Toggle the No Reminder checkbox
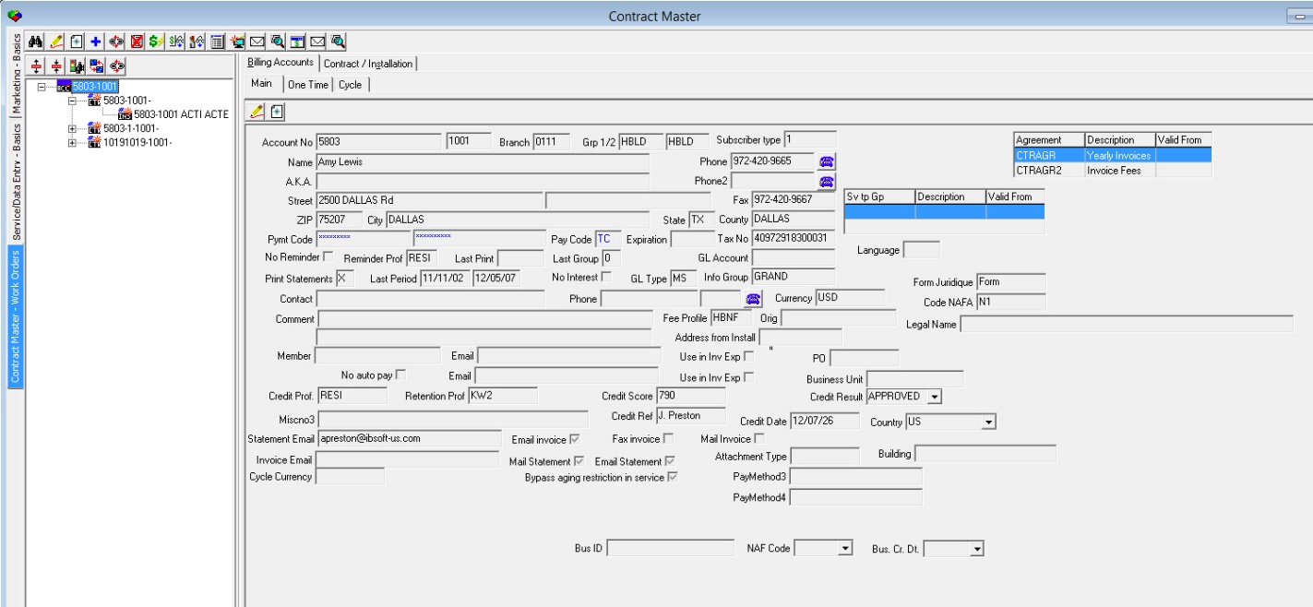The image size is (1313, 607). pyautogui.click(x=328, y=256)
